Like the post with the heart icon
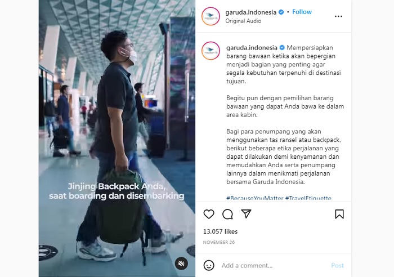 209,214
